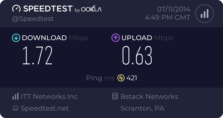This screenshot has width=223, height=118.
Task: Click the Speedtest gauge logo icon
Action: [16, 9]
